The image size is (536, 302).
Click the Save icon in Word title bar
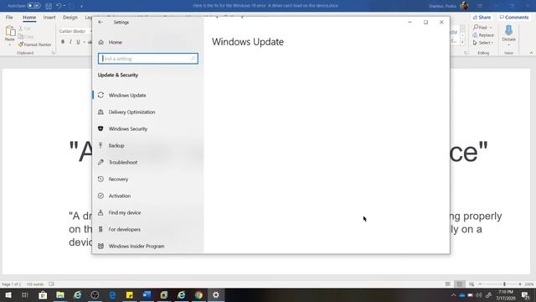pyautogui.click(x=49, y=6)
